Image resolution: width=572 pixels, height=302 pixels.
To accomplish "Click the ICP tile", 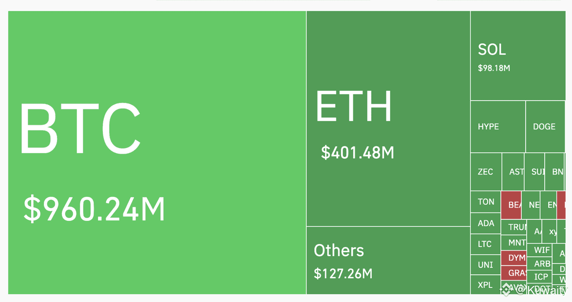I will click(x=539, y=277).
